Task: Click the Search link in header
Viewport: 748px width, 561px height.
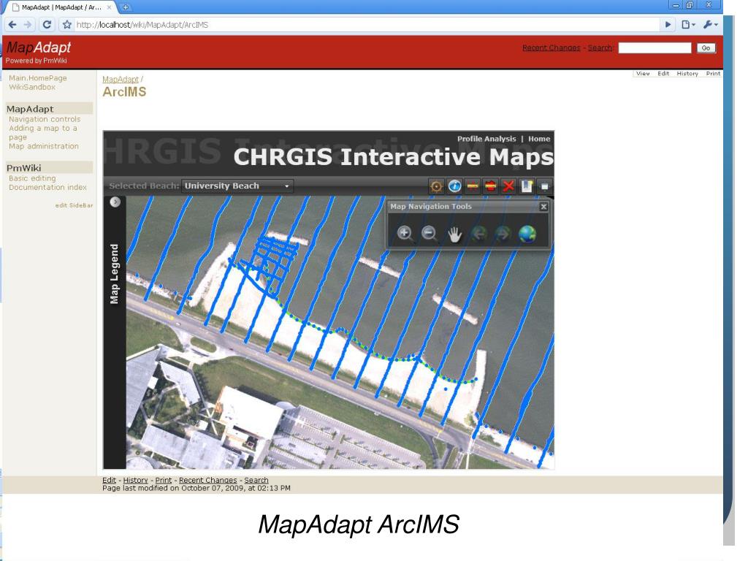Action: tap(600, 47)
